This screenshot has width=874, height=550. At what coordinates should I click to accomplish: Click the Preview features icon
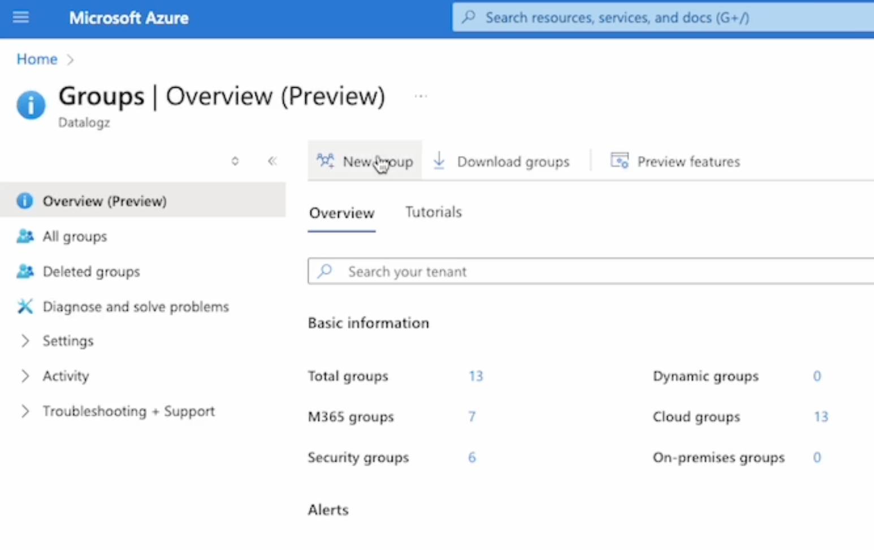coord(619,161)
